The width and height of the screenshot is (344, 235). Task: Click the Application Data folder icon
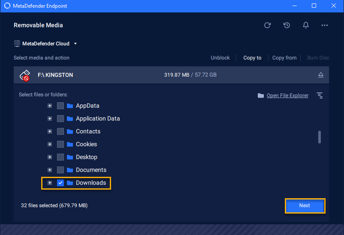70,119
